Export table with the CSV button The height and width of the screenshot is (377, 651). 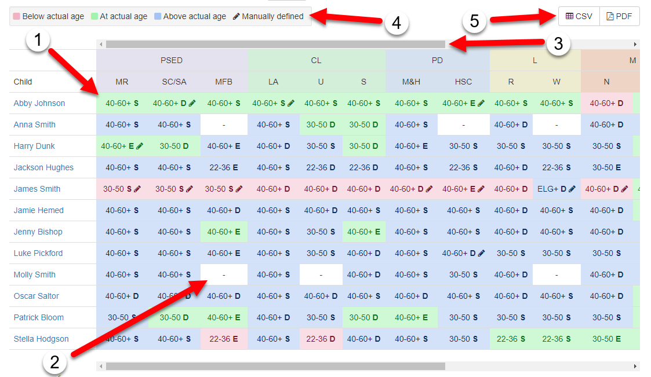[579, 16]
